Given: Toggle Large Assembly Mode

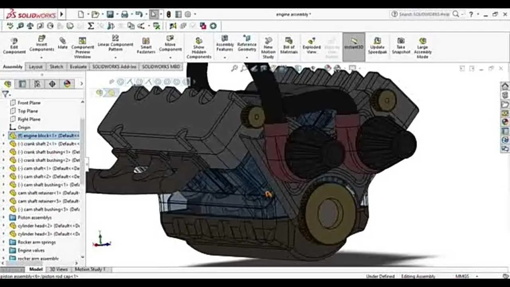Looking at the screenshot, I should (x=423, y=48).
